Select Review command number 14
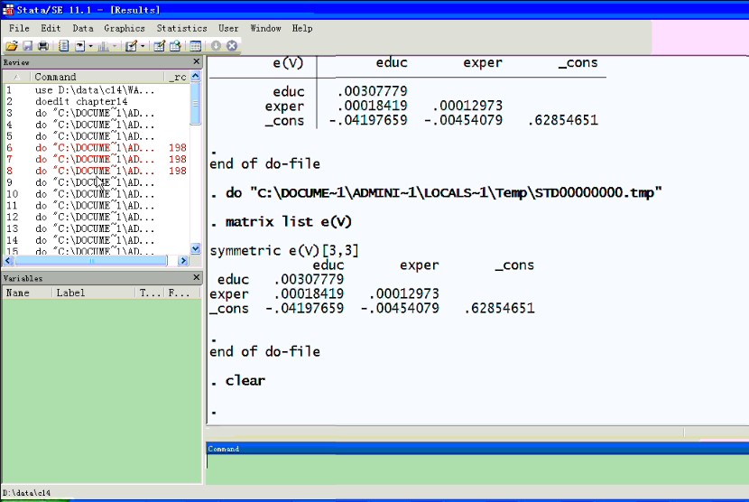The height and width of the screenshot is (502, 749). coord(96,240)
